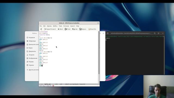Screen dimensions: 174x98
Task: Open Downloads in the Files sidebar
Action: pos(30,55)
